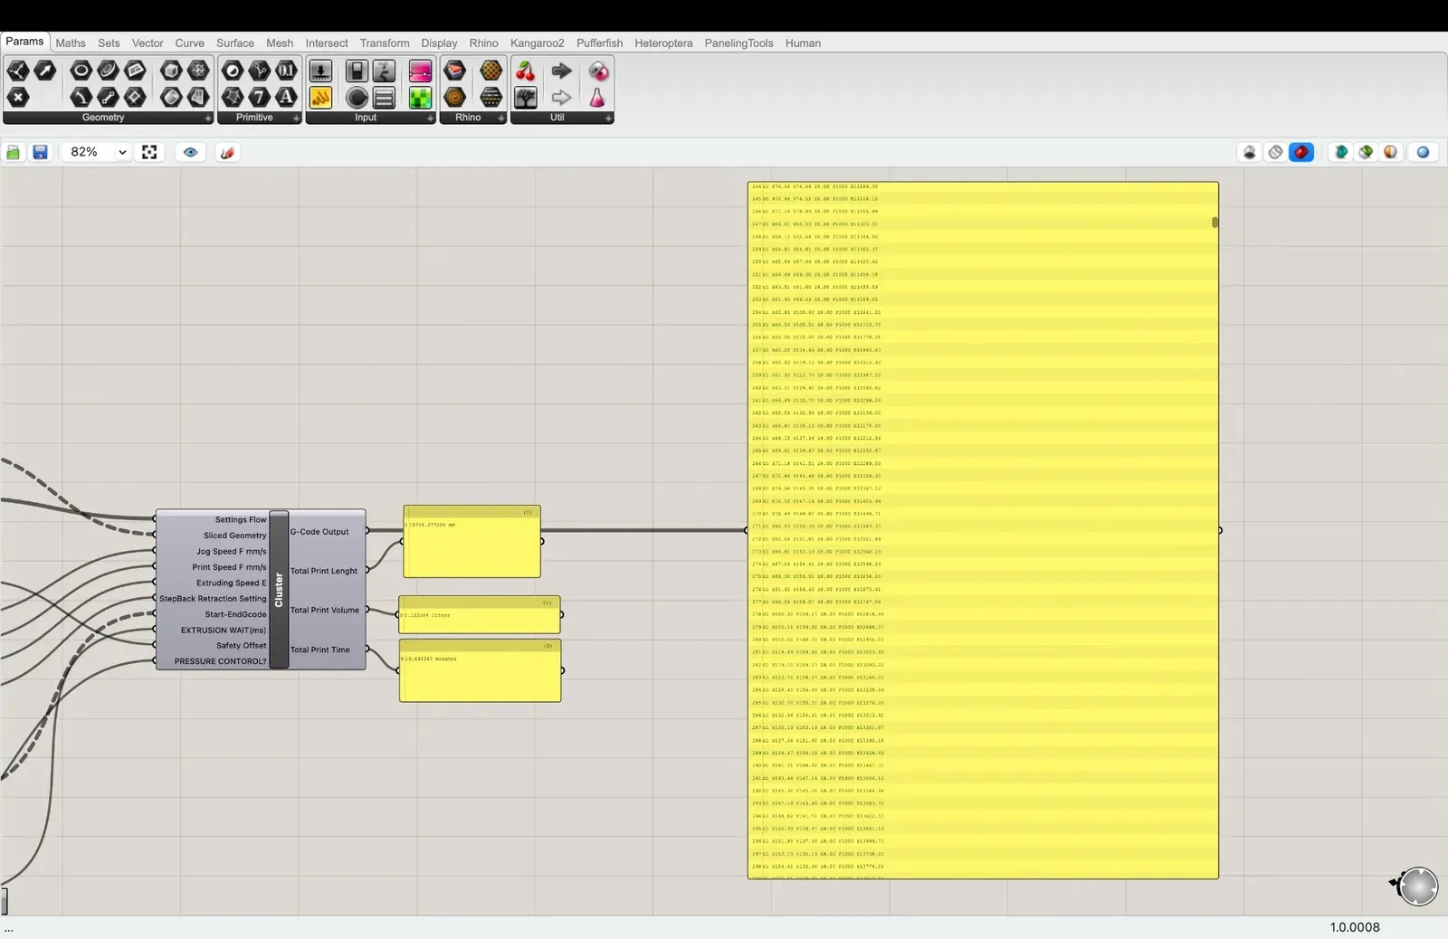1448x939 pixels.
Task: Toggle wireframe preview mode
Action: (1275, 152)
